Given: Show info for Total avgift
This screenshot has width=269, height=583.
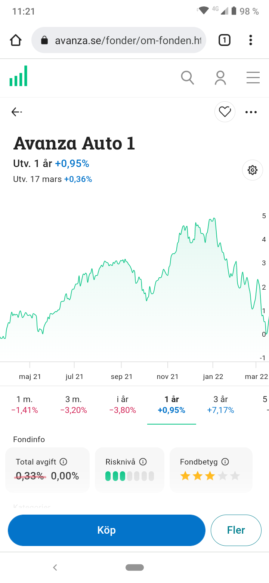Looking at the screenshot, I should click(64, 462).
